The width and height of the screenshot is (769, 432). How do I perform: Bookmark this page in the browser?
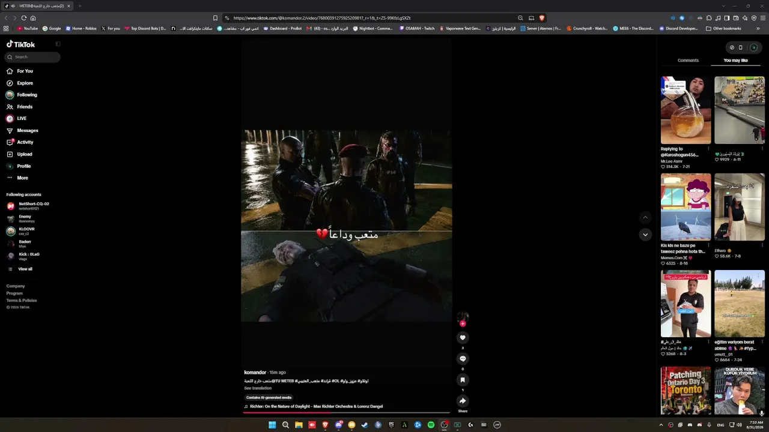coord(215,18)
